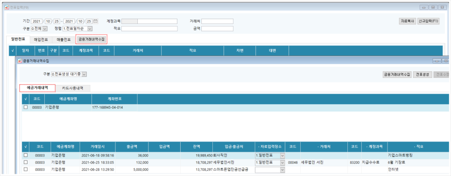Screen dimensions: 451x176
Task: Click the start month field showing 10
Action: [48, 21]
